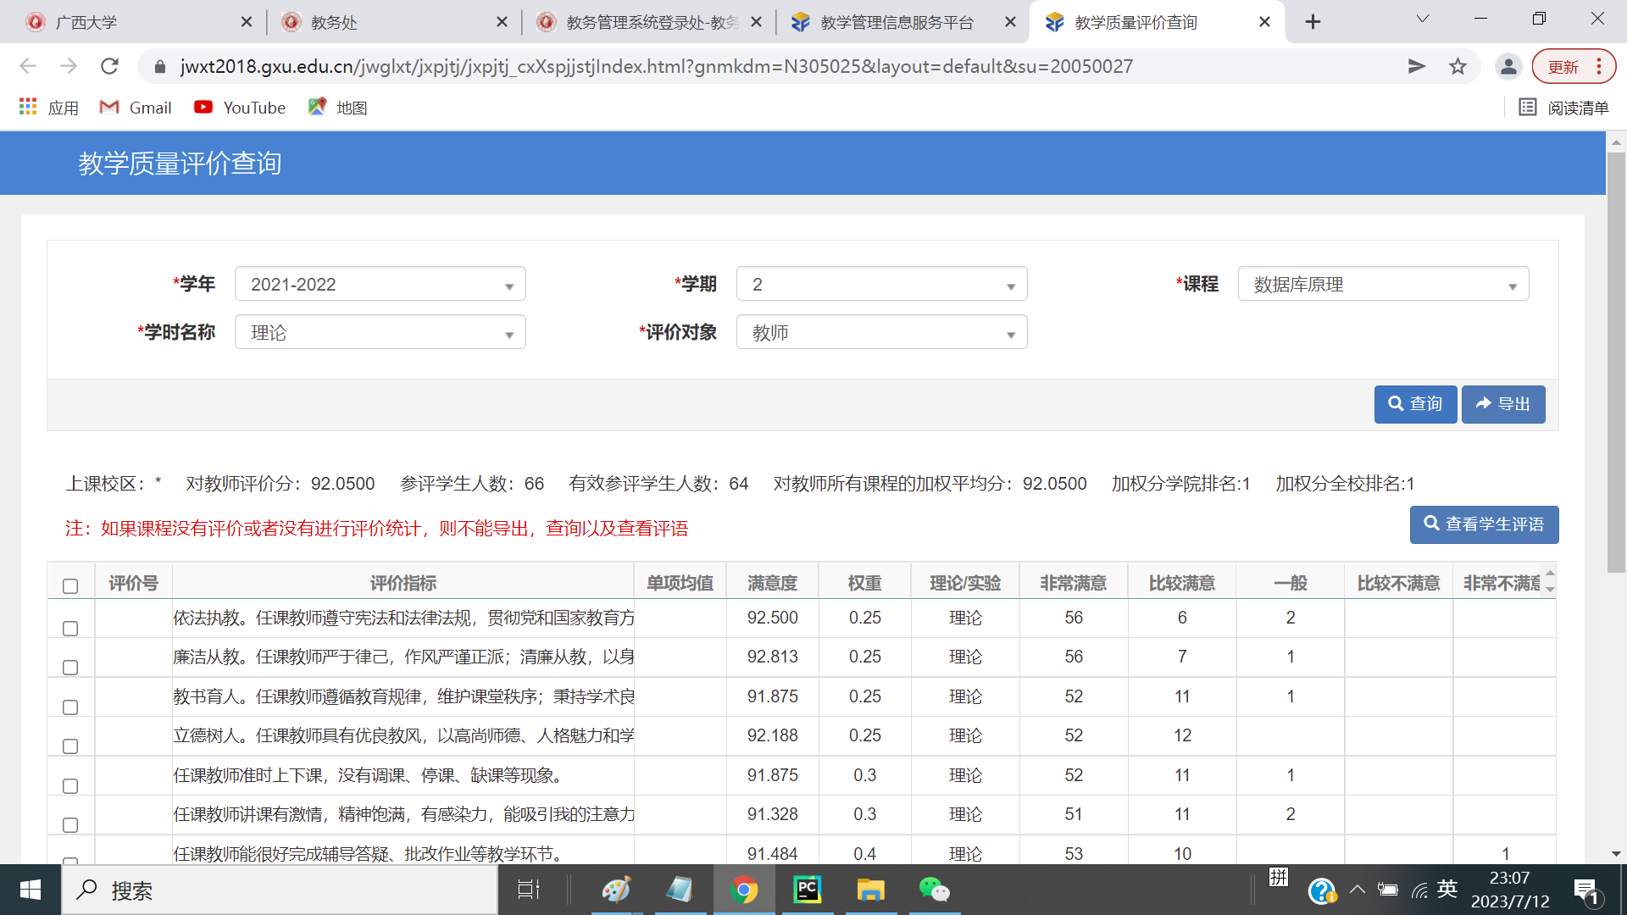The width and height of the screenshot is (1627, 915).
Task: Click the table scrollbar up arrow
Action: 1550,574
